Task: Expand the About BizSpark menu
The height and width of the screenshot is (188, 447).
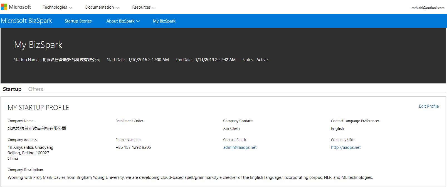Action: pos(123,21)
